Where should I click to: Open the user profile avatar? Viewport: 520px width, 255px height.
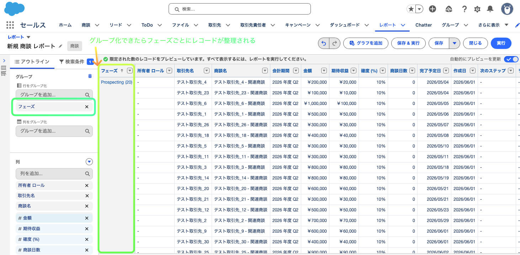click(507, 9)
